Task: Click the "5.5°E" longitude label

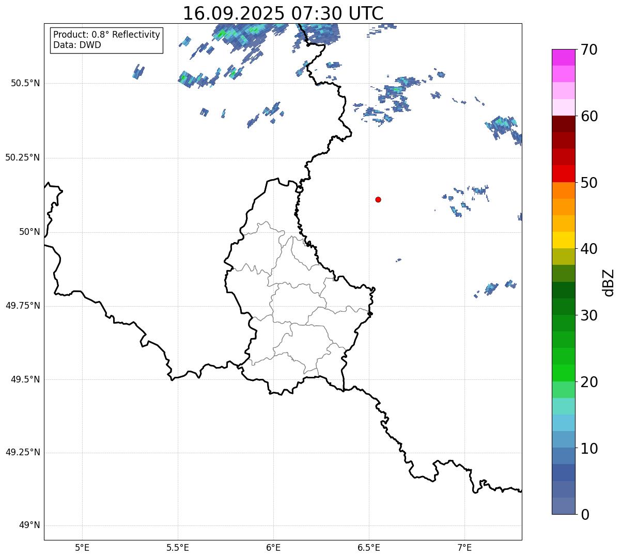Action: [178, 548]
